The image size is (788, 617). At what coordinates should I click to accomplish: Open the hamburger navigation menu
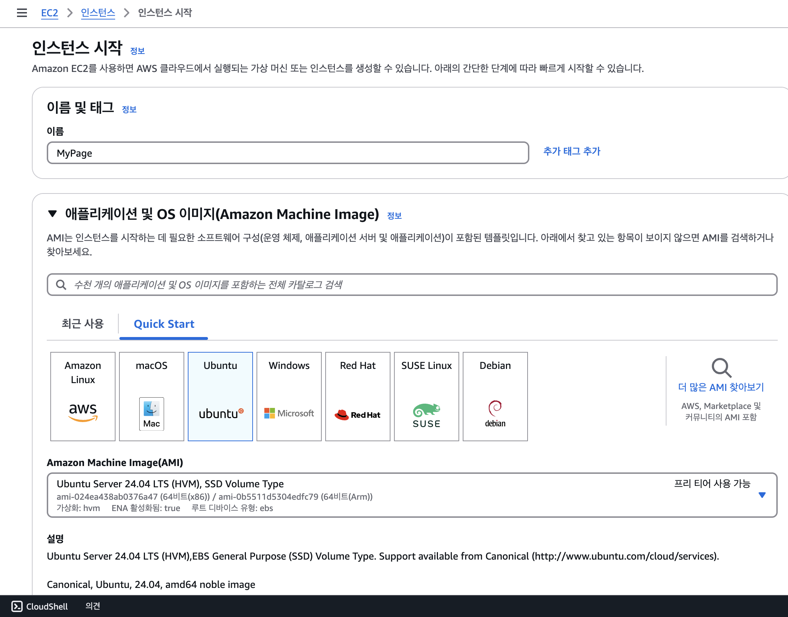pyautogui.click(x=22, y=13)
